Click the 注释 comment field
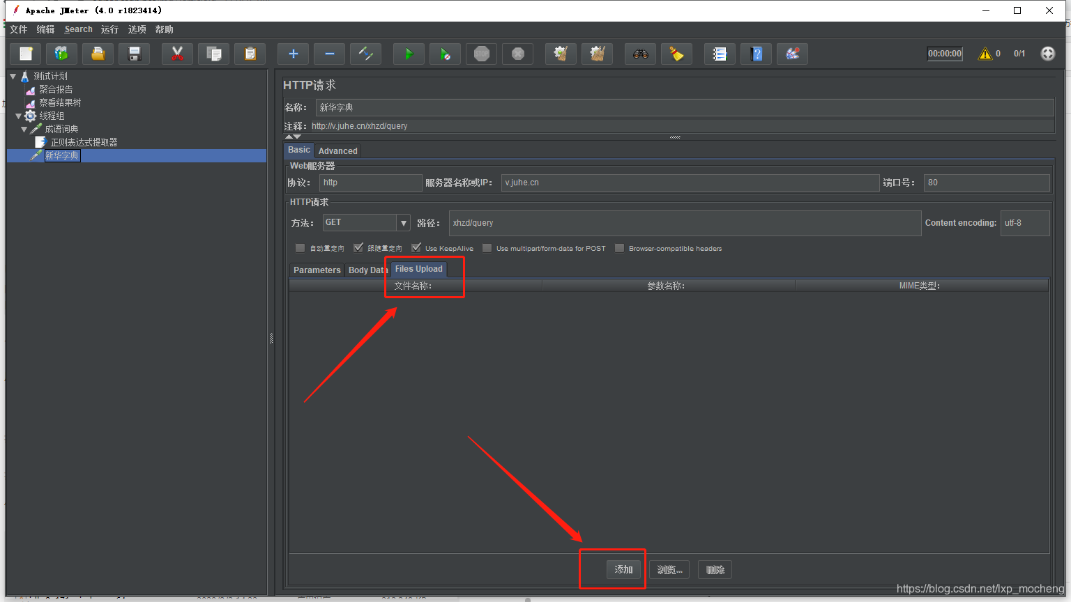This screenshot has width=1071, height=602. tap(682, 126)
